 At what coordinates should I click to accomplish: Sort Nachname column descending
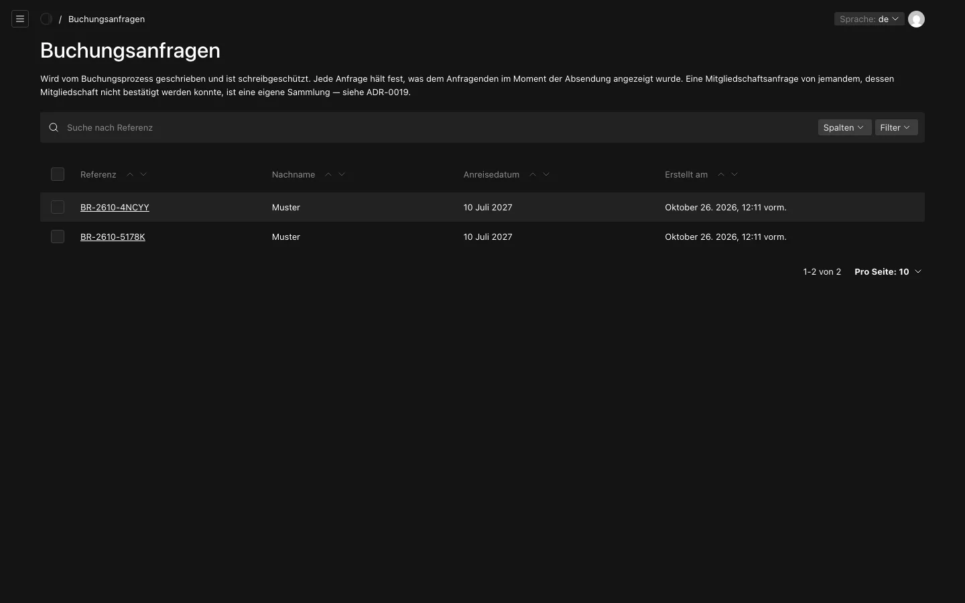(342, 174)
